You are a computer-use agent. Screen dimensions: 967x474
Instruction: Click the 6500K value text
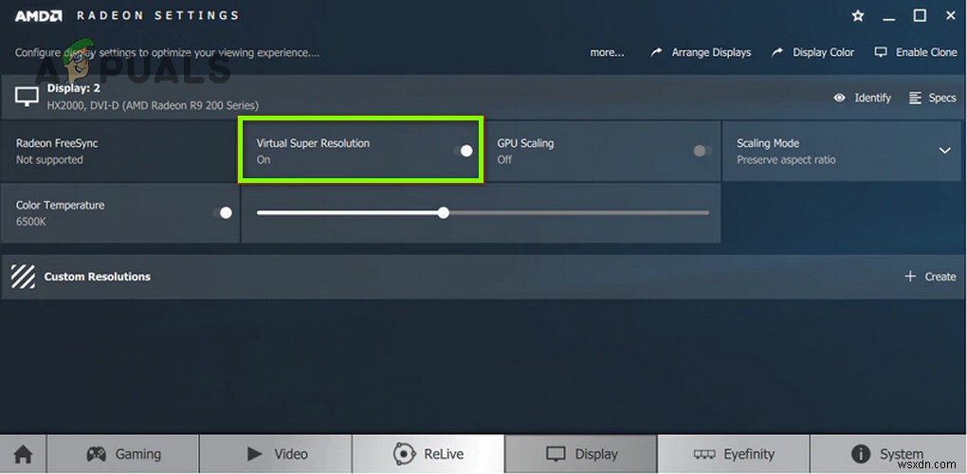pos(31,221)
